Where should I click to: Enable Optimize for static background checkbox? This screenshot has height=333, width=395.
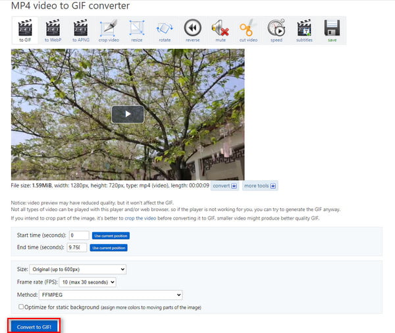click(21, 307)
